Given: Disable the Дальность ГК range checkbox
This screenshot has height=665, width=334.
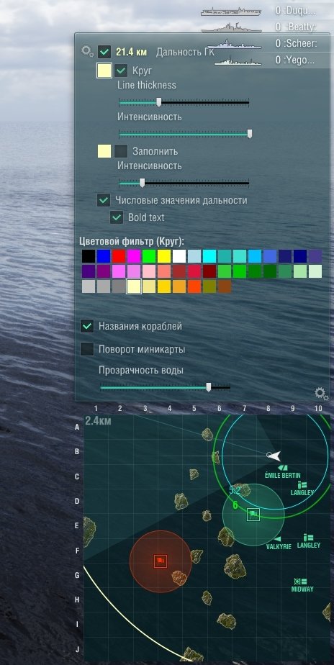Looking at the screenshot, I should point(104,52).
